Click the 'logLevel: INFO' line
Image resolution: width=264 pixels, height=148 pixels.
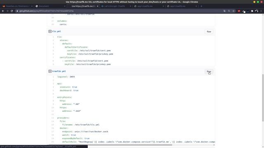tap(66, 77)
